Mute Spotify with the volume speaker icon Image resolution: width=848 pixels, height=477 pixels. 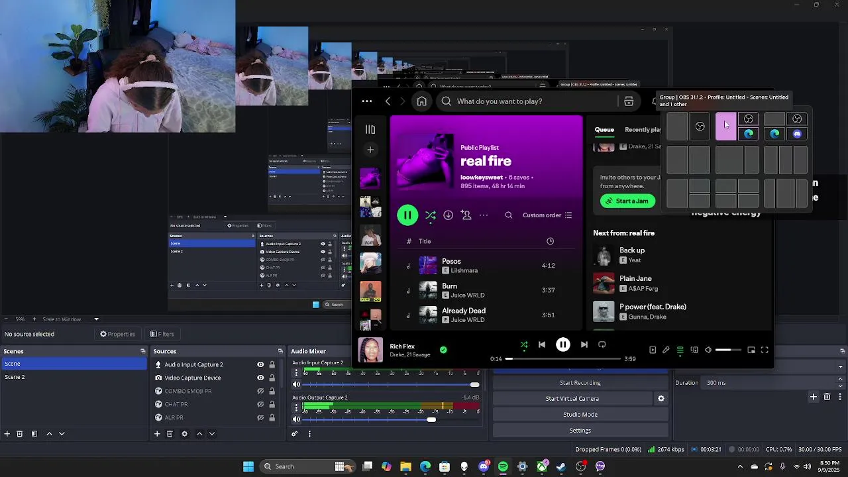tap(708, 350)
